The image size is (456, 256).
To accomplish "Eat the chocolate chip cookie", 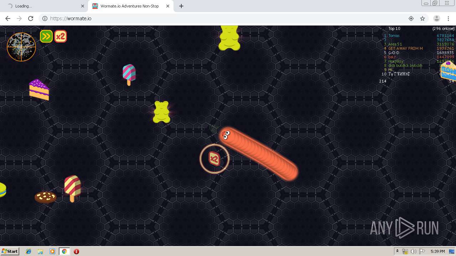I will pos(45,197).
